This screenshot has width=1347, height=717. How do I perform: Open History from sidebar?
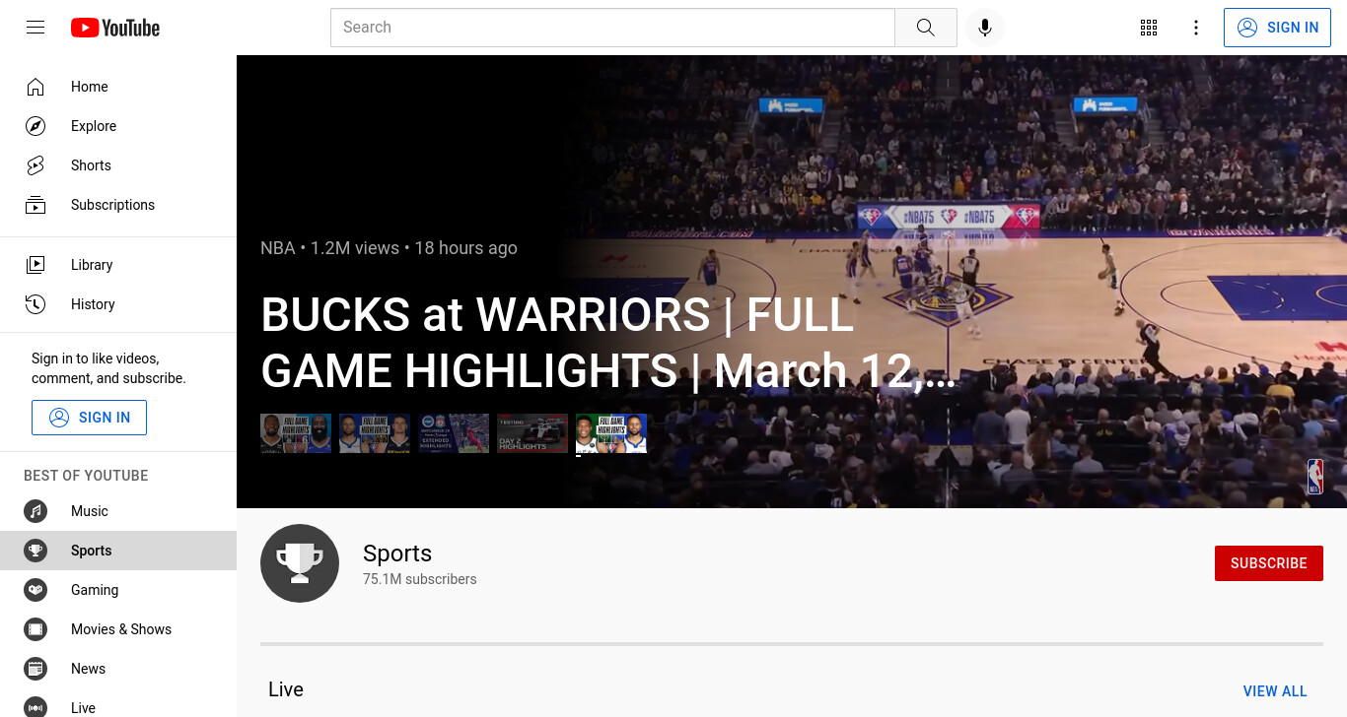pyautogui.click(x=118, y=304)
